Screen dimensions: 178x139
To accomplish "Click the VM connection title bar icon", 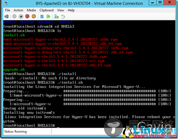I will (x=6, y=3).
